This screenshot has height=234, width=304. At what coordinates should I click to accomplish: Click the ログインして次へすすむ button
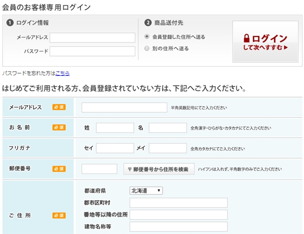point(265,41)
